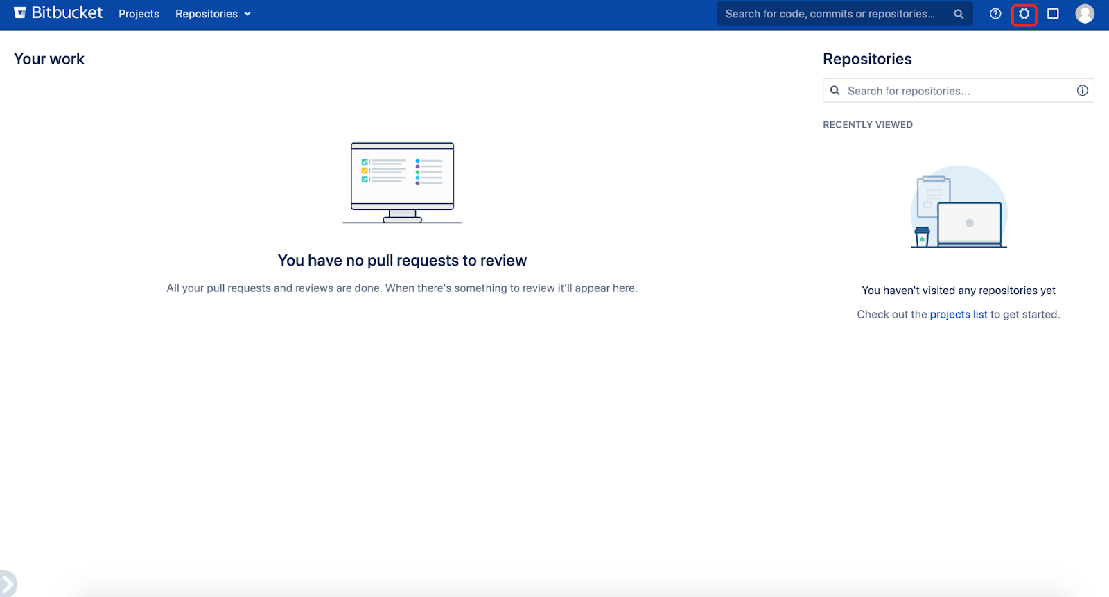Click the 'Repositories' panel heading
Viewport: 1109px width, 597px height.
867,59
